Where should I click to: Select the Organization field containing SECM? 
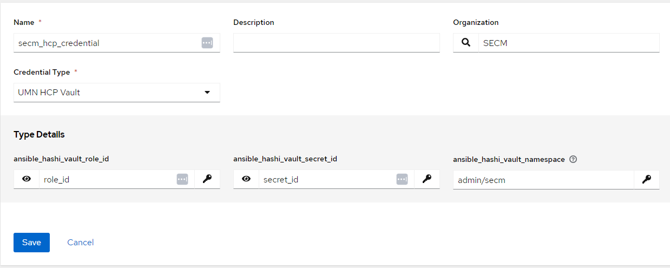pyautogui.click(x=568, y=43)
